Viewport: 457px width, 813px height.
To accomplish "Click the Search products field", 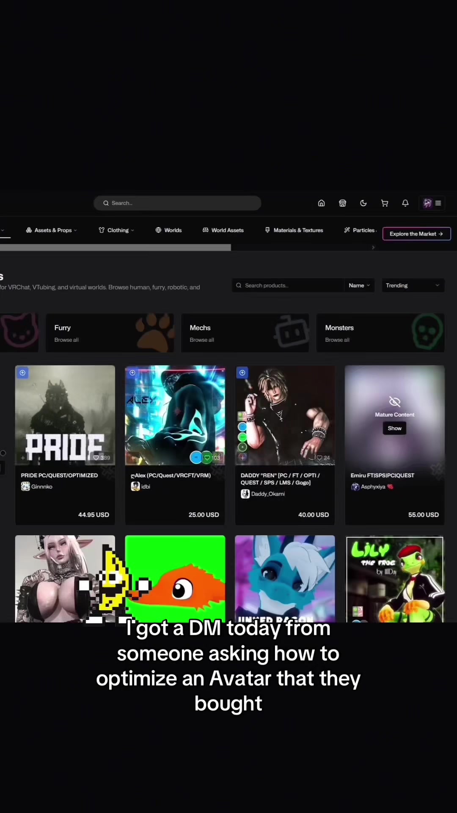I will click(289, 285).
